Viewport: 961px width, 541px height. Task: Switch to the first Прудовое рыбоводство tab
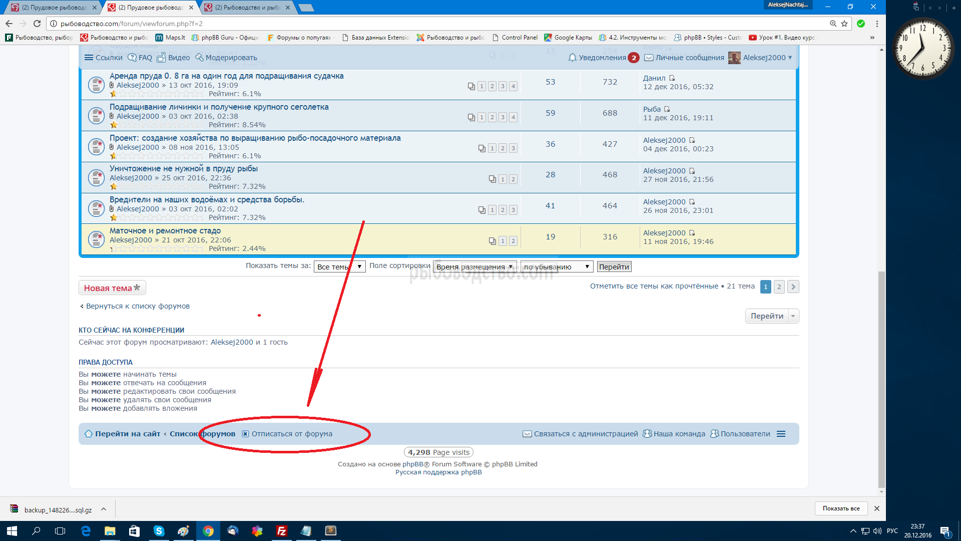[54, 8]
